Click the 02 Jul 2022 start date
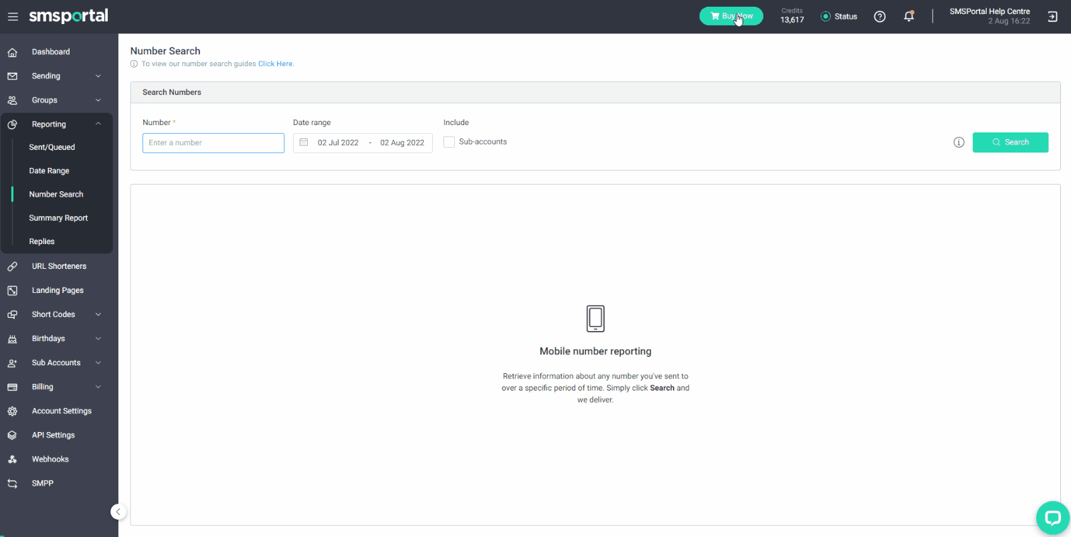 click(x=338, y=143)
